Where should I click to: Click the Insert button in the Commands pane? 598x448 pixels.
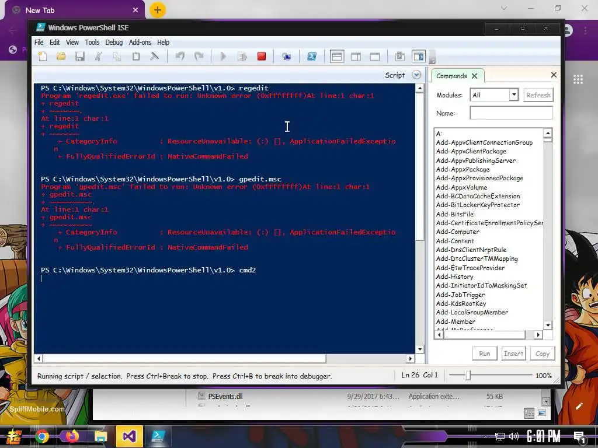pyautogui.click(x=513, y=353)
